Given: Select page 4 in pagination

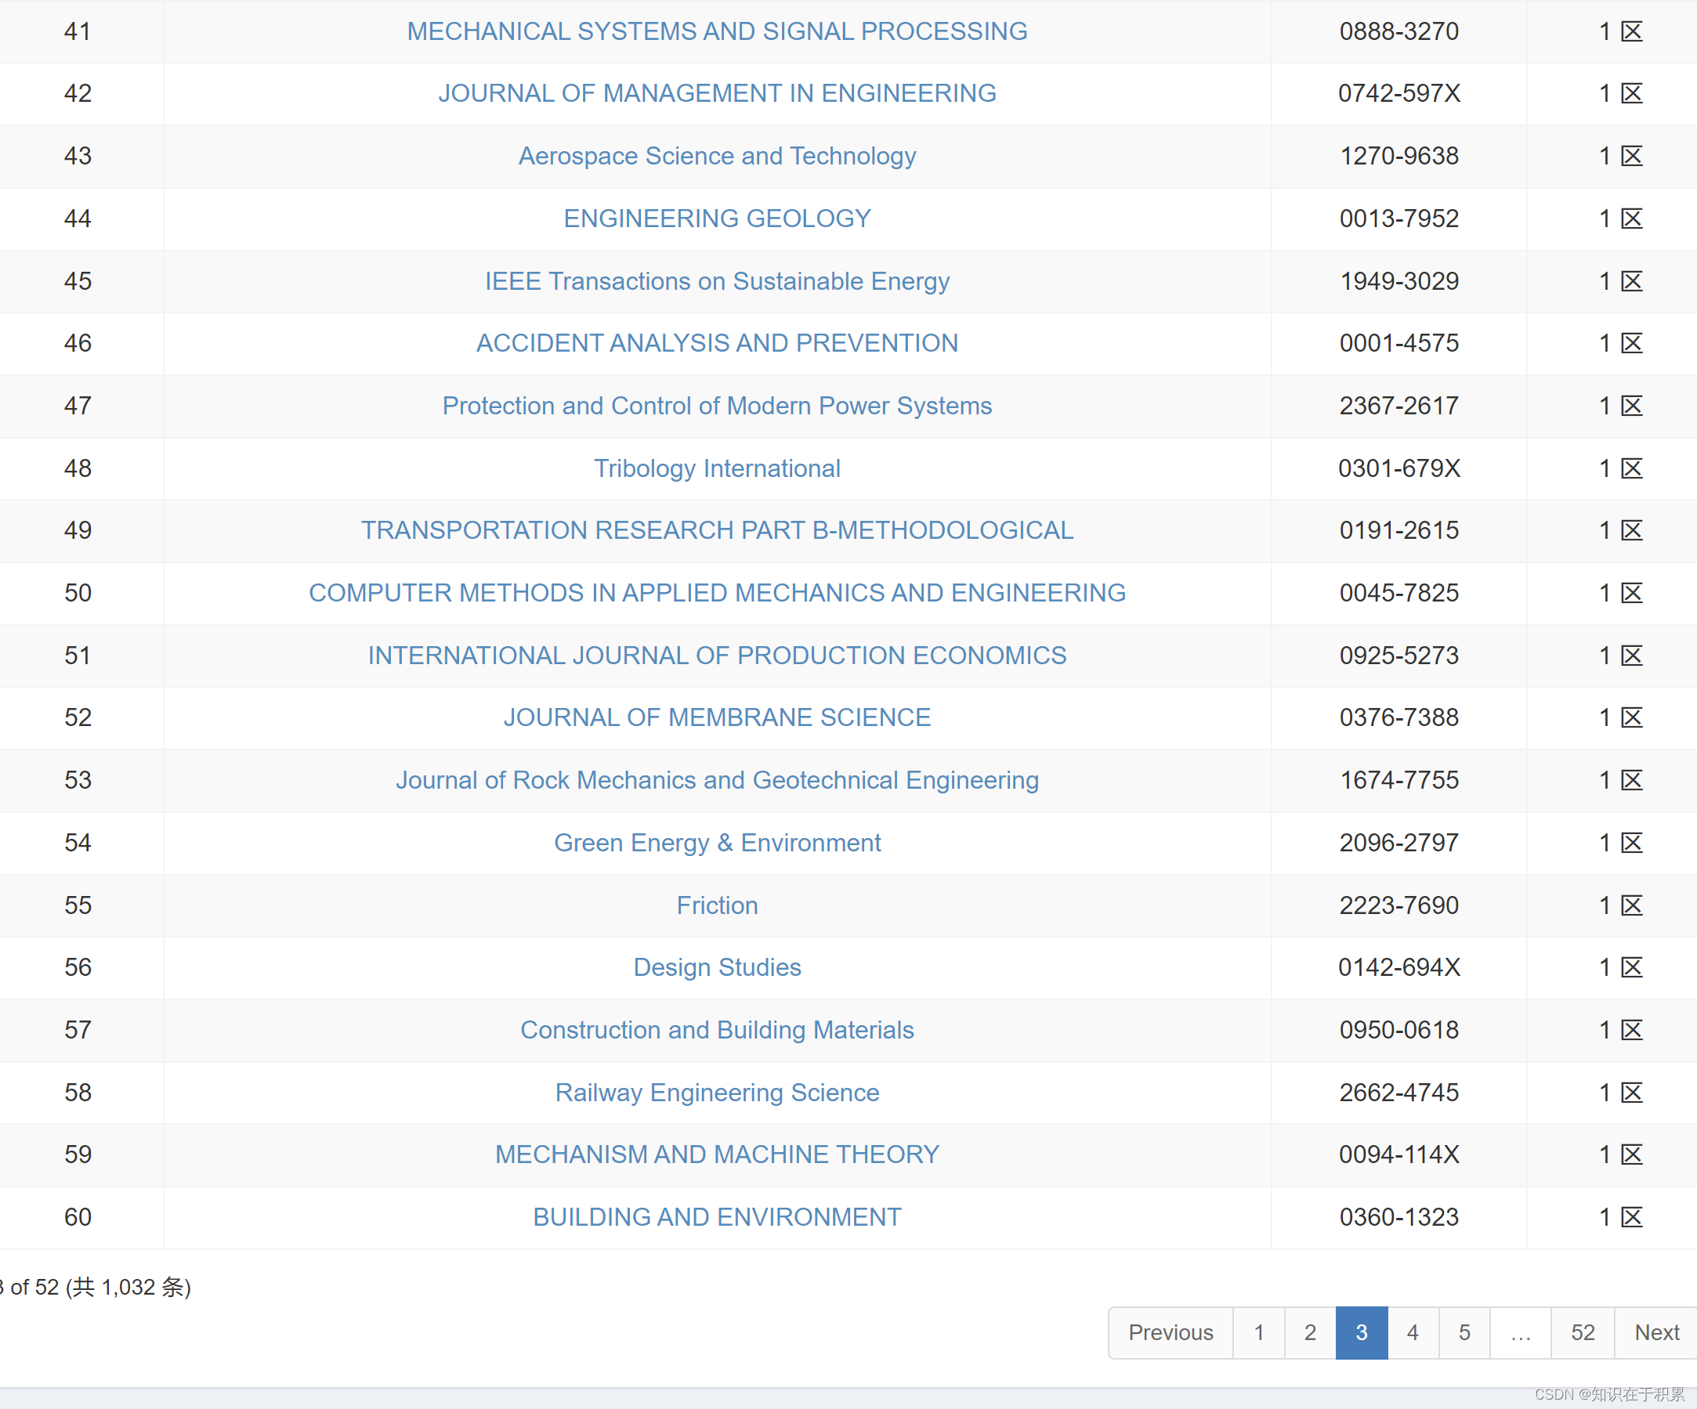Looking at the screenshot, I should coord(1413,1332).
